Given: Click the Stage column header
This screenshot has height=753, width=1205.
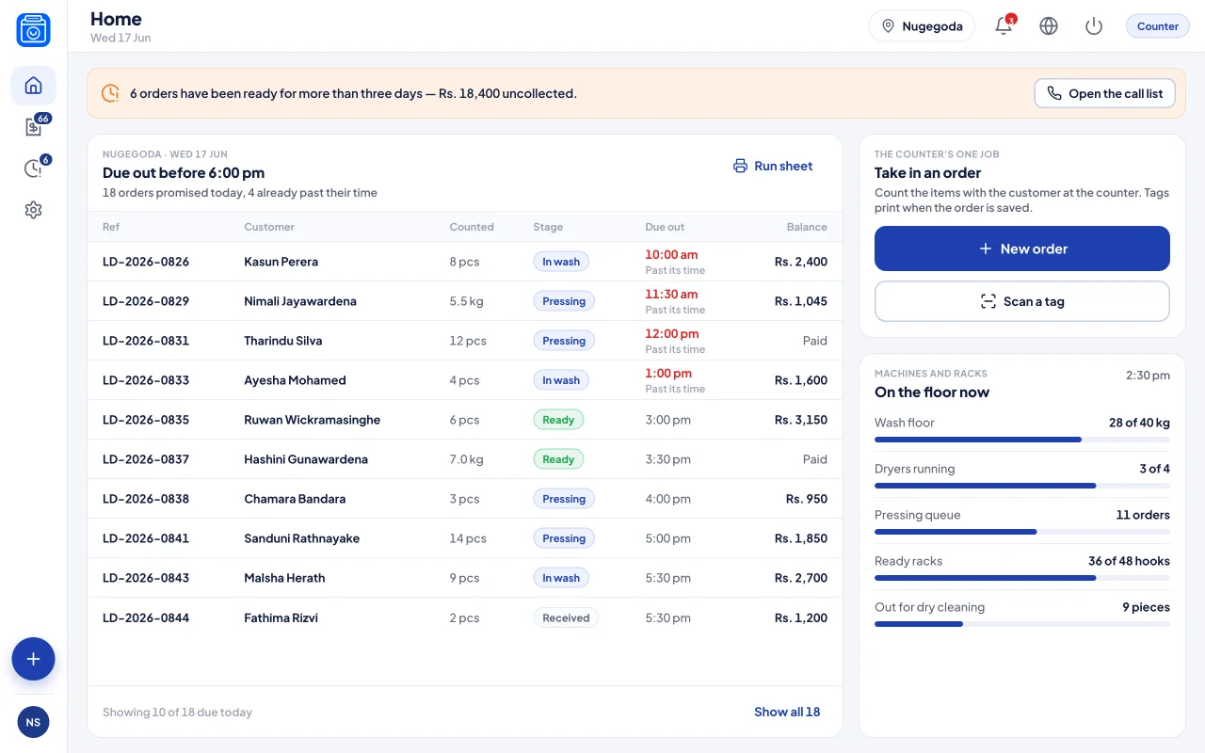Looking at the screenshot, I should click(548, 227).
